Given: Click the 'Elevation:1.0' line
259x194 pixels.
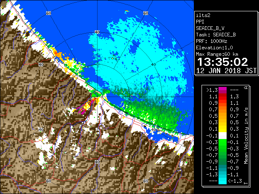Looking at the screenshot, I should tap(214, 48).
